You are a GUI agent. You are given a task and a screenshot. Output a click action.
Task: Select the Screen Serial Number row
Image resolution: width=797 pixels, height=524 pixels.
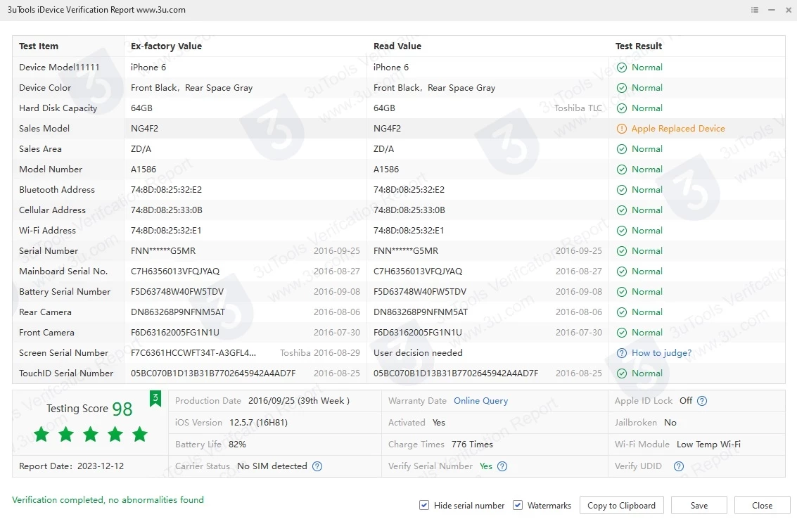pos(64,353)
